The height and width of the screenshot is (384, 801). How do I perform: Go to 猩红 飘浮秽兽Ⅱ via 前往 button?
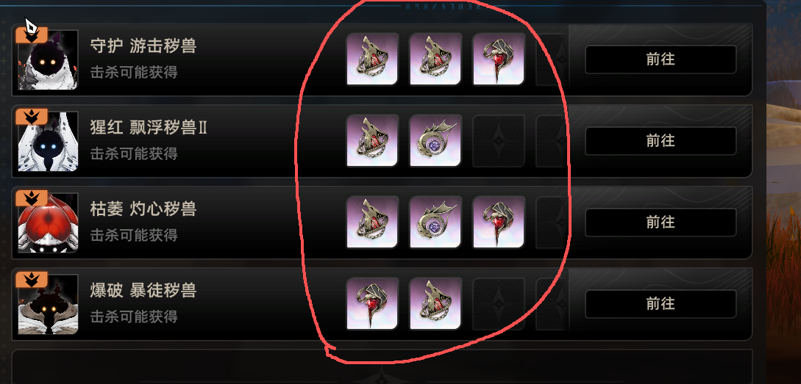pos(661,141)
